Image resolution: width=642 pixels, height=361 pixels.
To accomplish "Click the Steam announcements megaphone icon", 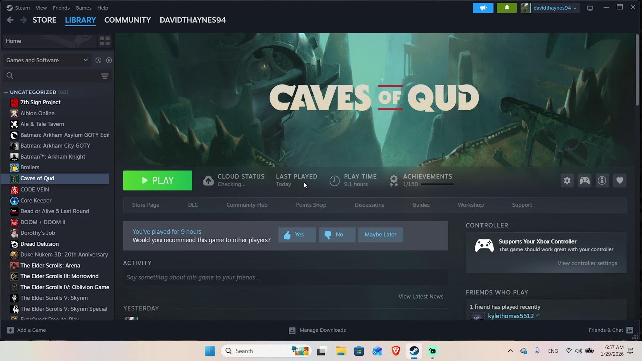I will (x=483, y=8).
